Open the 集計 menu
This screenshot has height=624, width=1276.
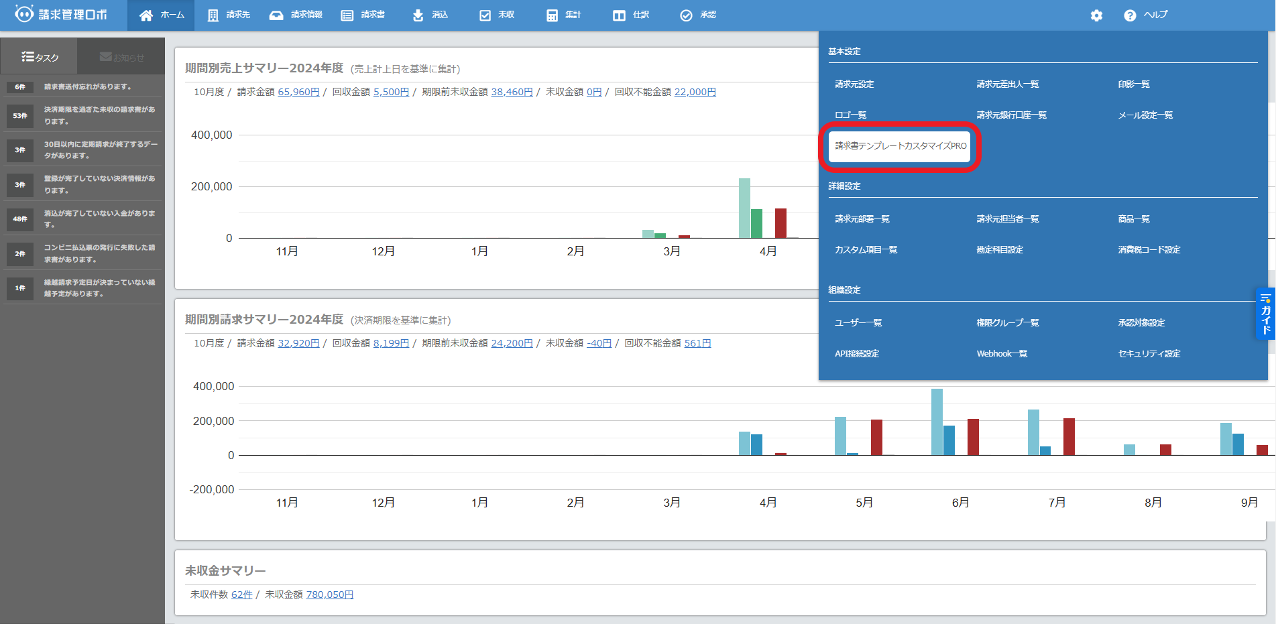click(x=563, y=15)
